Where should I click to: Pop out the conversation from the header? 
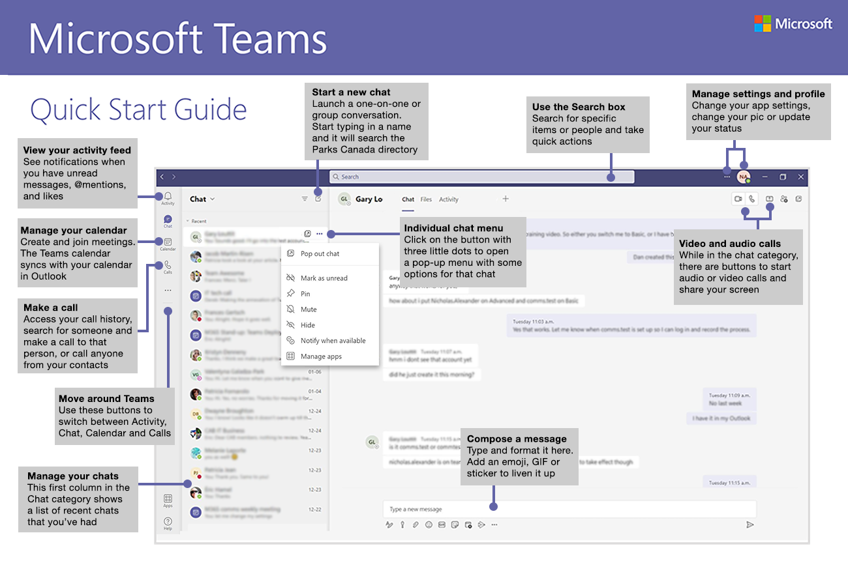798,199
